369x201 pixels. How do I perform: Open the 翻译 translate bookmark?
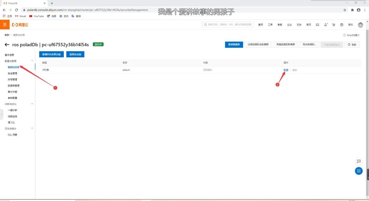tap(76, 16)
